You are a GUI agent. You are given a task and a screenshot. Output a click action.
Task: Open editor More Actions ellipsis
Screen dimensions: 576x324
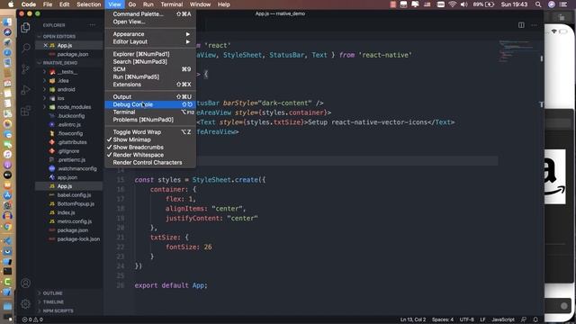click(x=534, y=25)
